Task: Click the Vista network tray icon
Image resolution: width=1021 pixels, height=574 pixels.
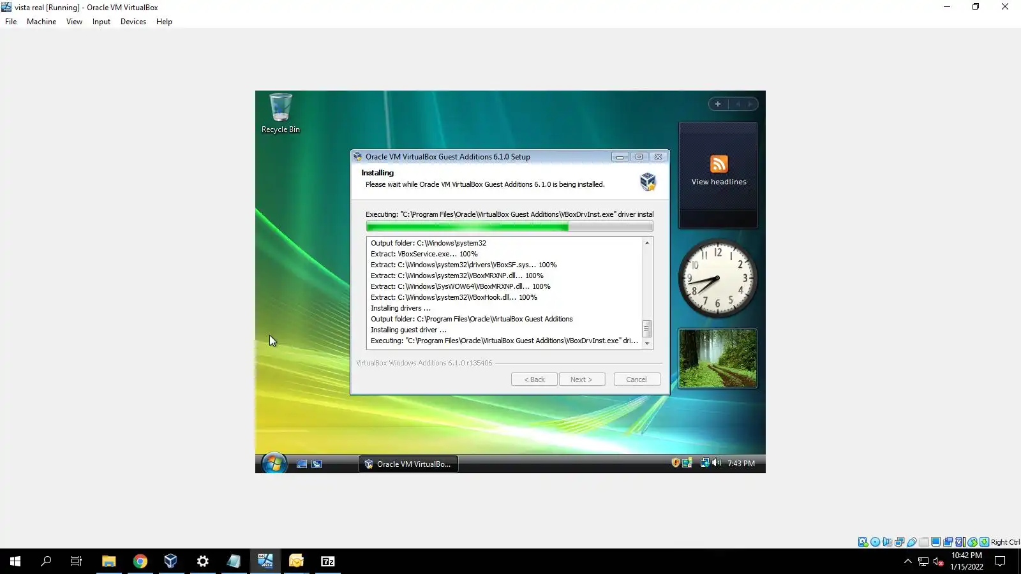Action: tap(704, 463)
